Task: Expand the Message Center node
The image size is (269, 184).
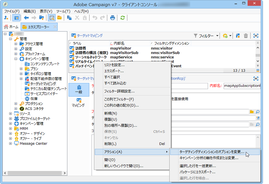Action: (11, 143)
